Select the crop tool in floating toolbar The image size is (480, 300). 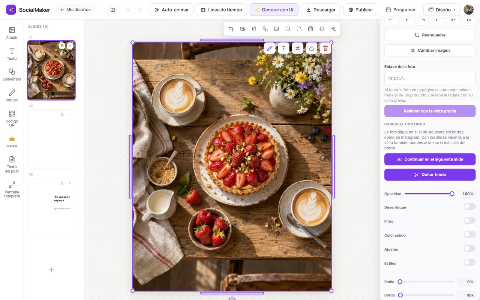(231, 29)
